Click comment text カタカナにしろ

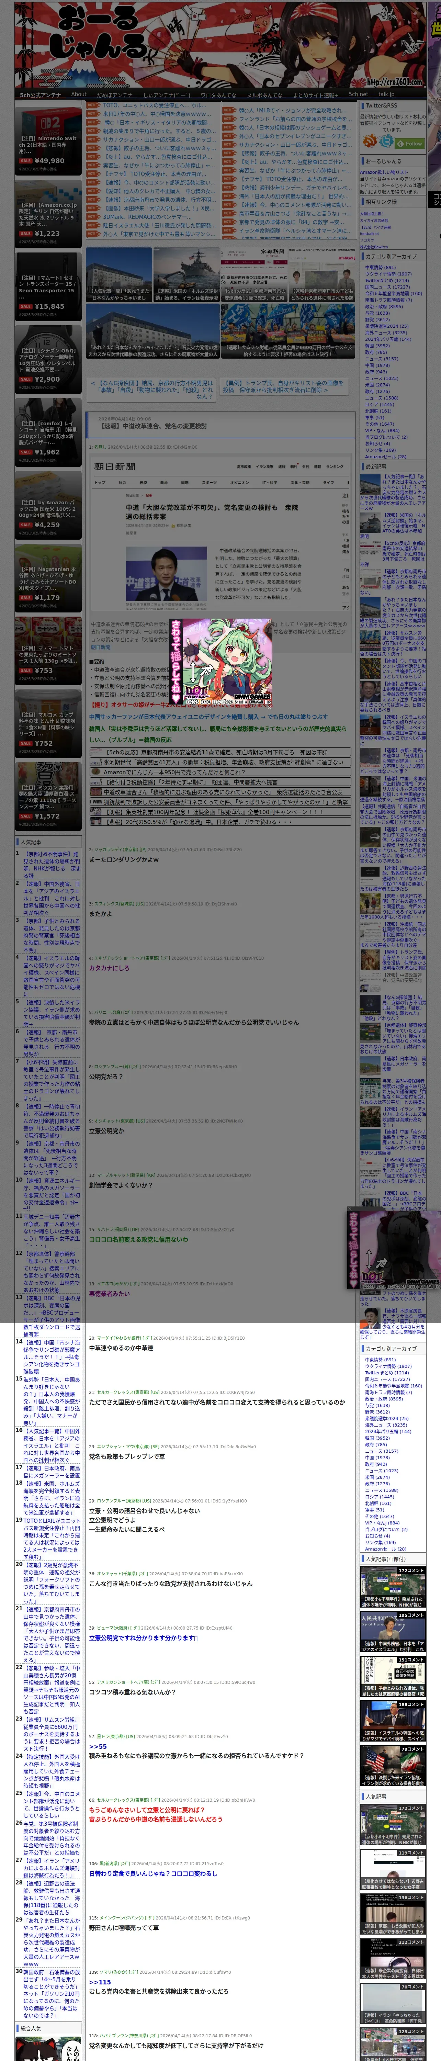(109, 968)
